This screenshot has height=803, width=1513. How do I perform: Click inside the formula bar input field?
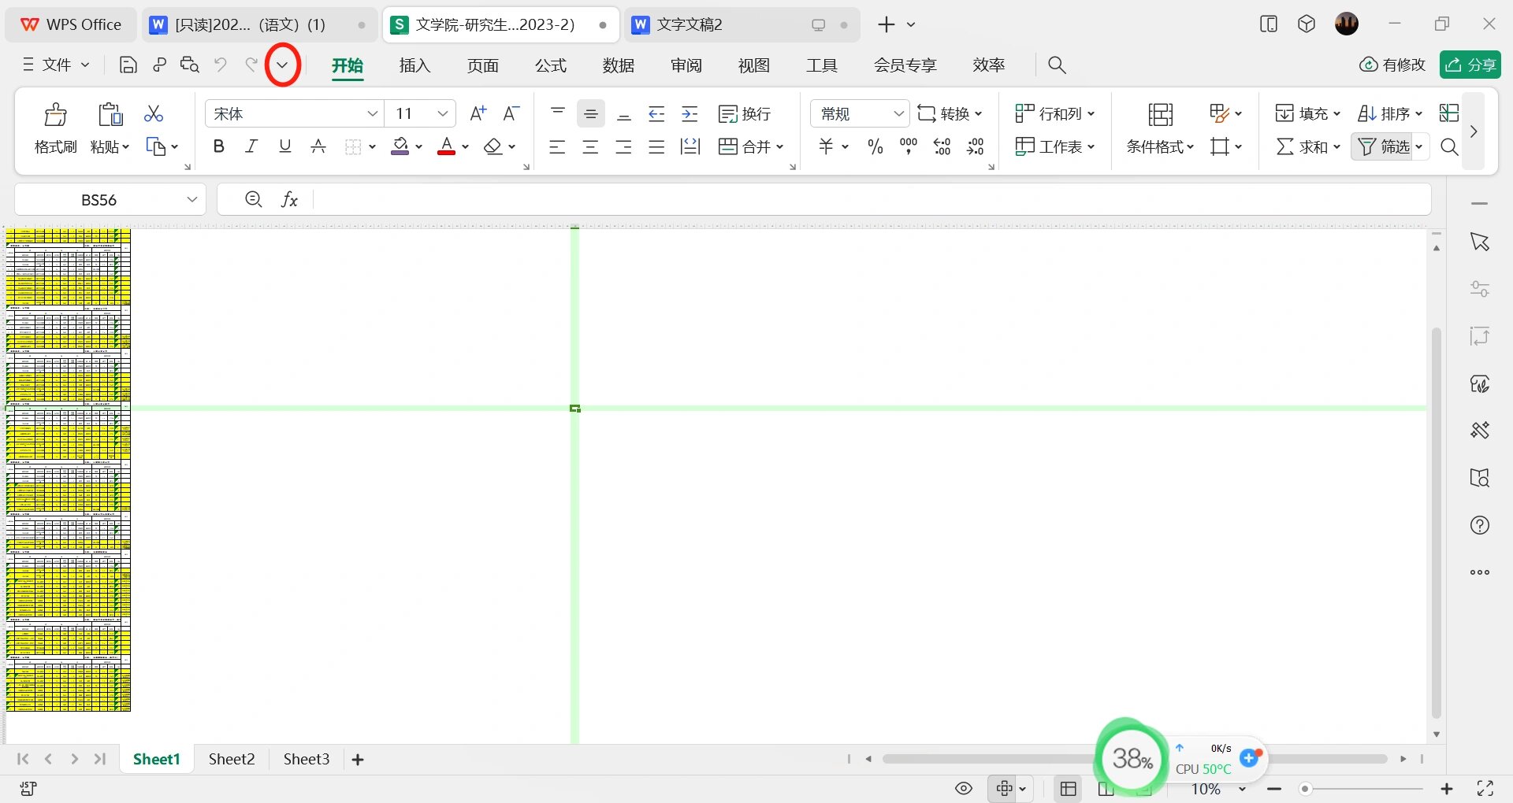pos(872,200)
